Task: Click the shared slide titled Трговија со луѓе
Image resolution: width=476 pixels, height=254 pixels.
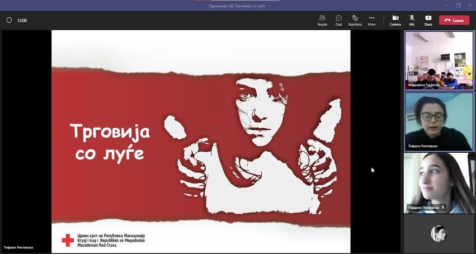Action: point(201,141)
